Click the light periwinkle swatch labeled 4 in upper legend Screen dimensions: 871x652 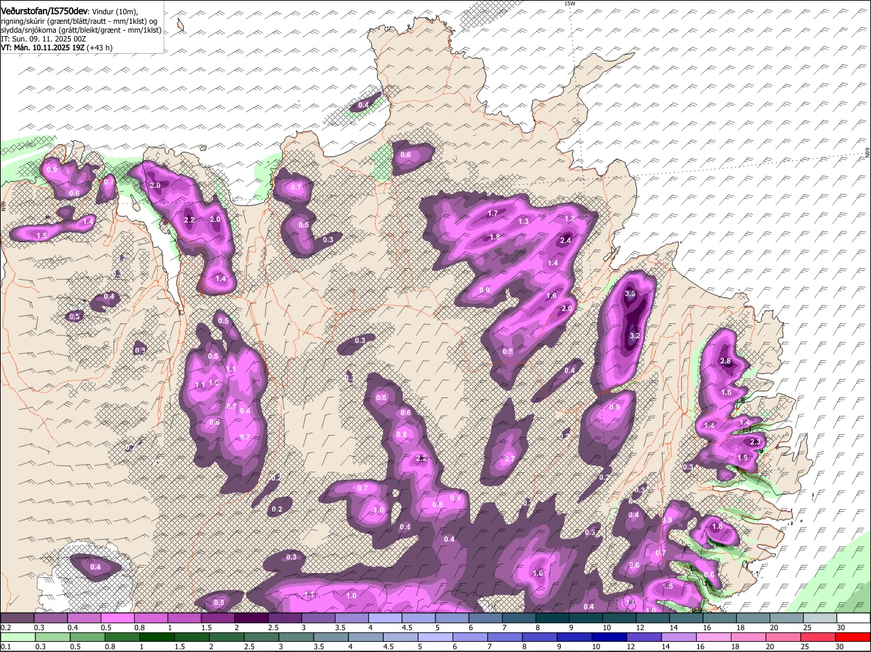[385, 618]
